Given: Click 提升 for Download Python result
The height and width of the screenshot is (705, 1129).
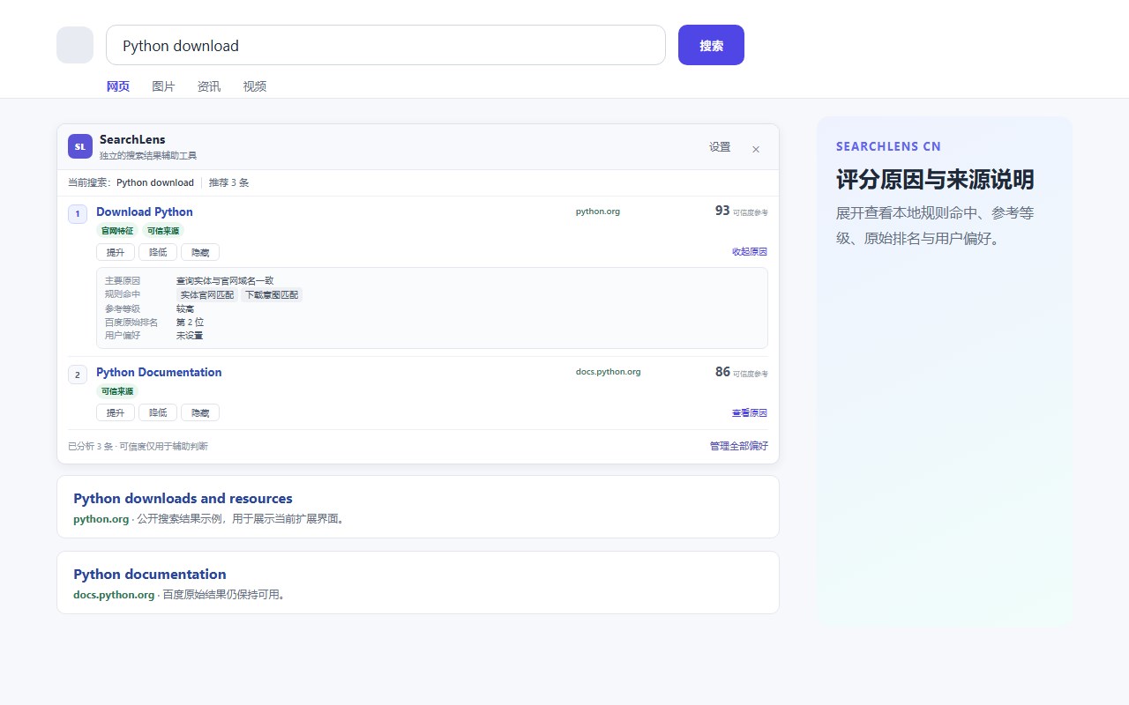Looking at the screenshot, I should [116, 252].
